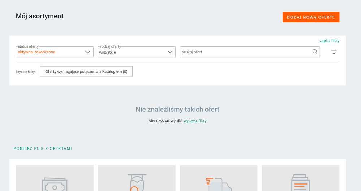Click the Mój asortyment page heading
The height and width of the screenshot is (191, 361).
40,16
